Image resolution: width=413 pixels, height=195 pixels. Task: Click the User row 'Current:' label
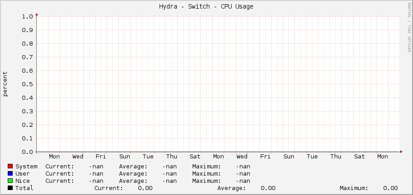point(59,173)
